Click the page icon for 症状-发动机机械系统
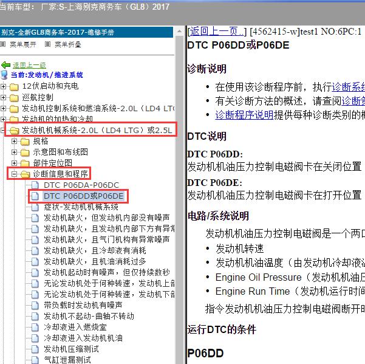 click(x=35, y=207)
